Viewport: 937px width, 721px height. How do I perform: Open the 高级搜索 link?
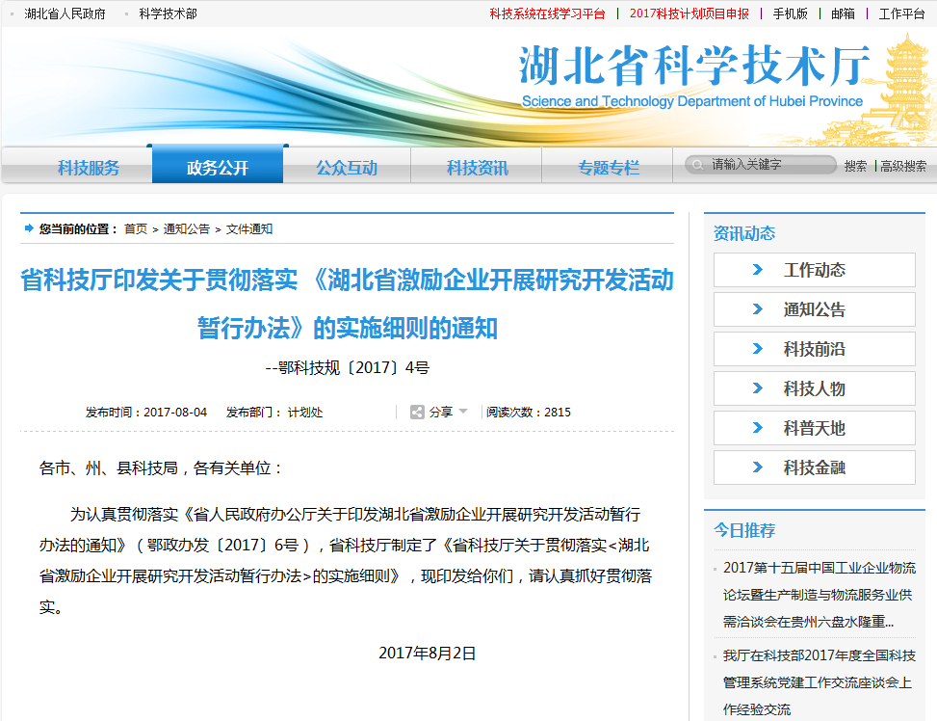903,166
